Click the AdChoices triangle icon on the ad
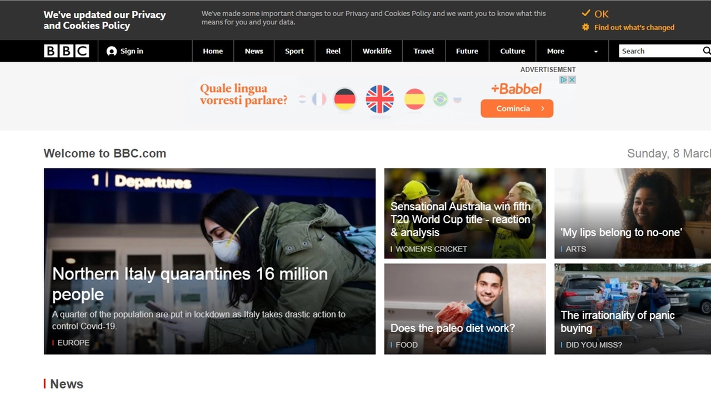This screenshot has height=400, width=711. coord(563,80)
